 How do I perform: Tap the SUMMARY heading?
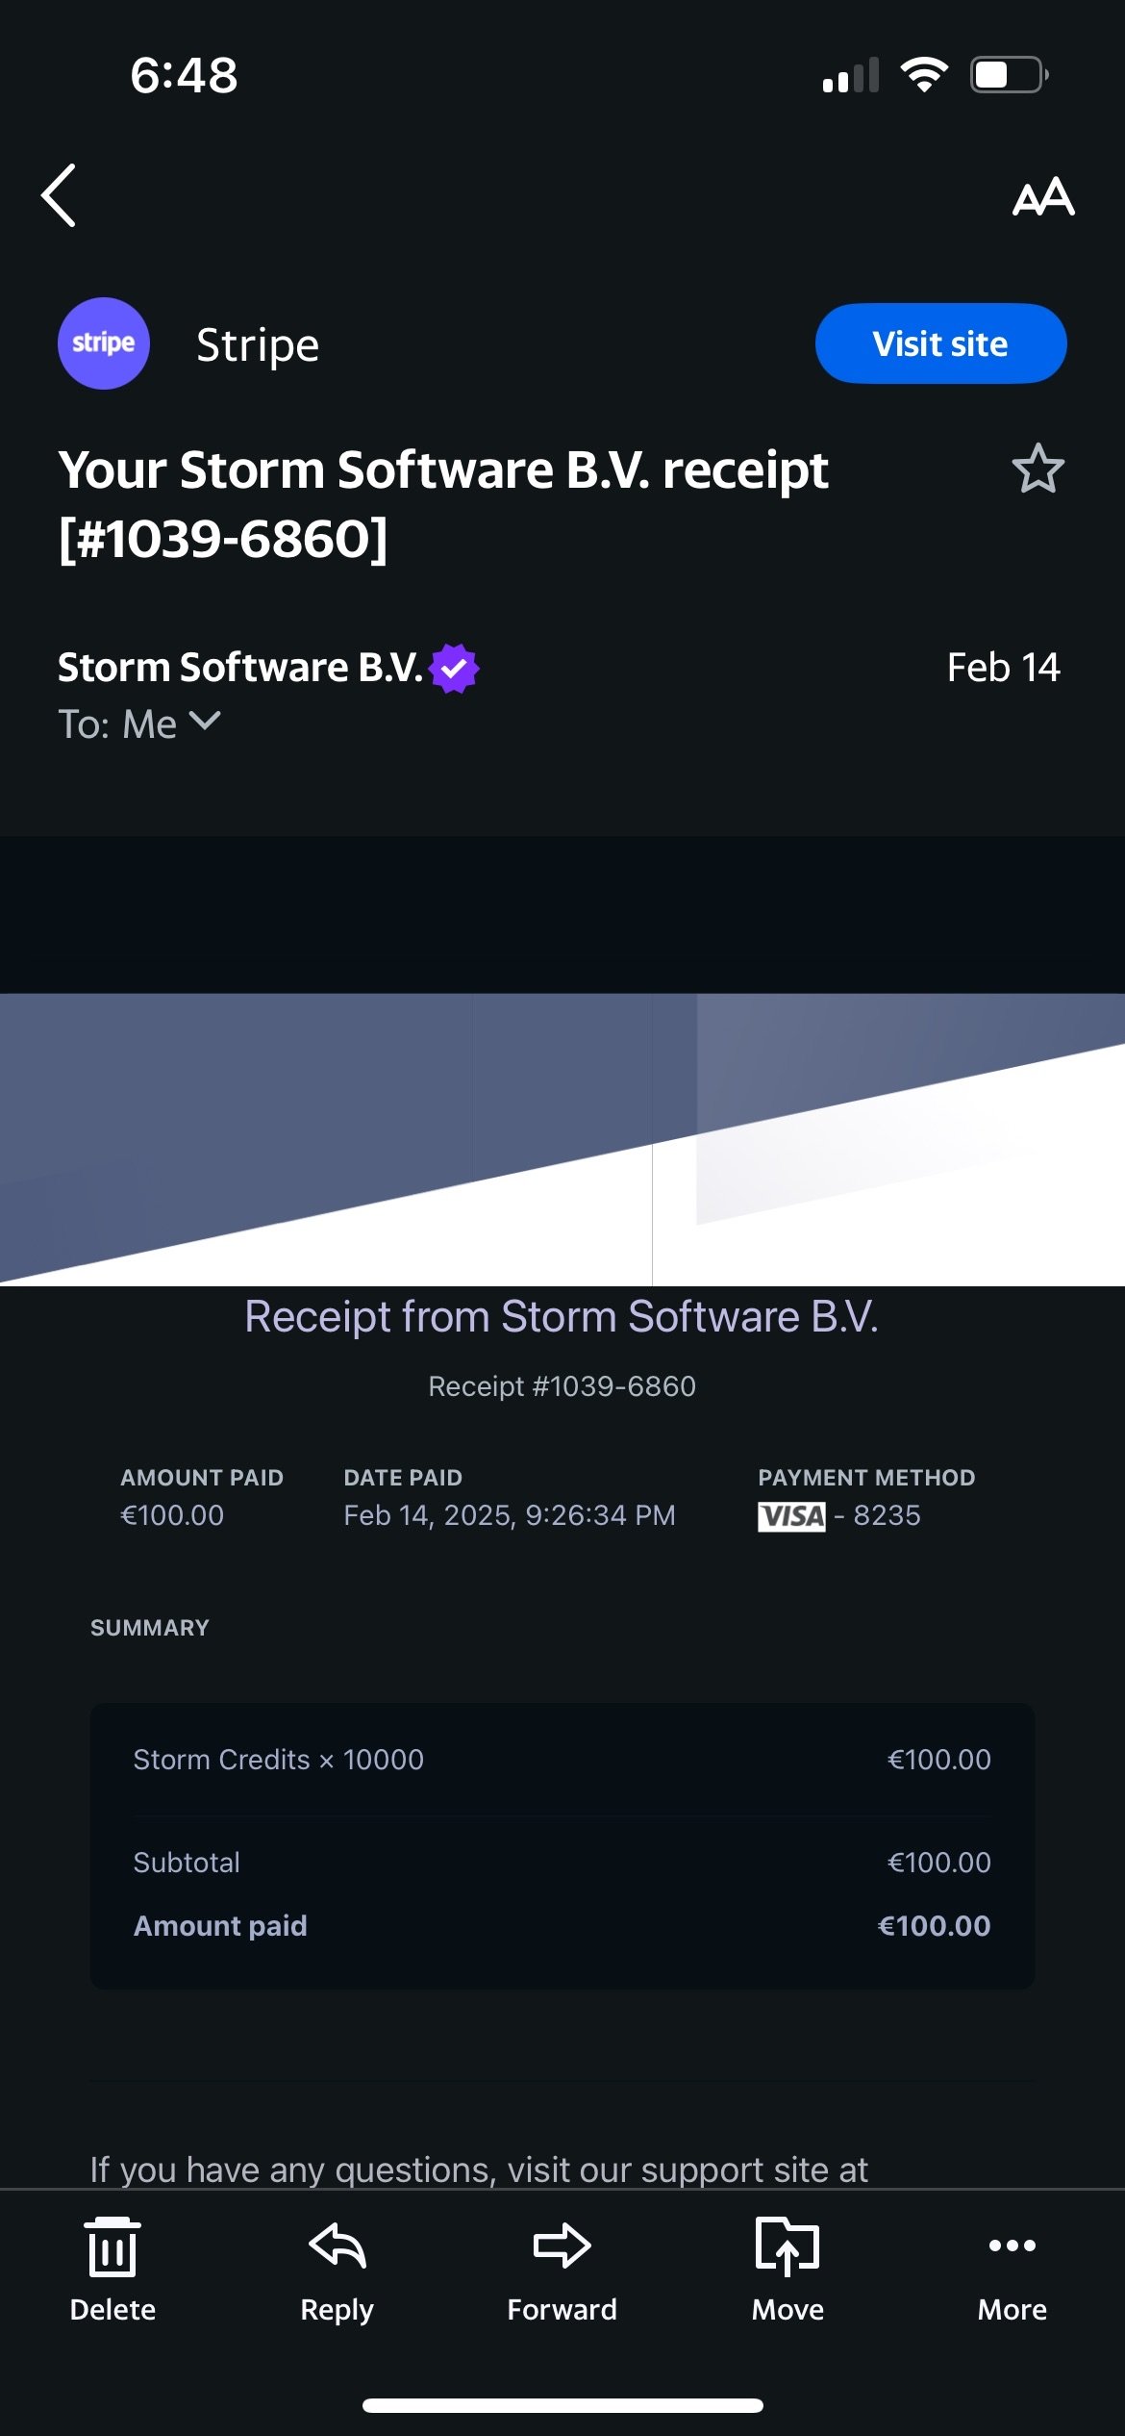click(x=150, y=1628)
